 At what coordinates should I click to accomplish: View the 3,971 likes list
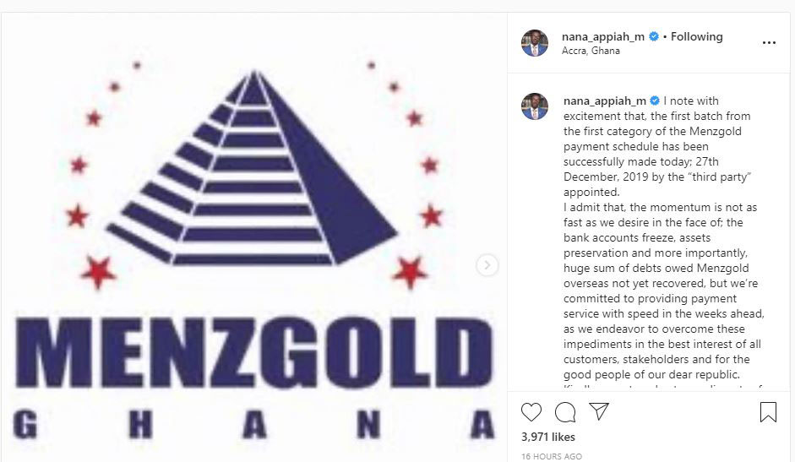coord(548,437)
